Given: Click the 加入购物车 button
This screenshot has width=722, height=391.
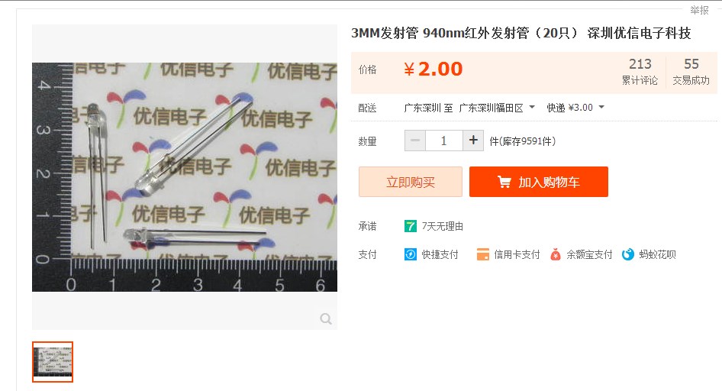Looking at the screenshot, I should pyautogui.click(x=539, y=182).
